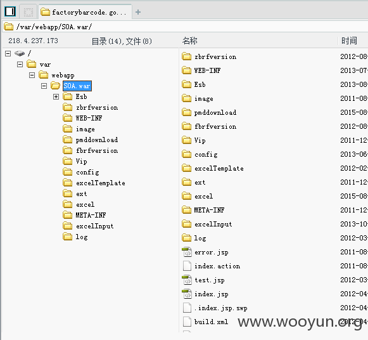
Task: Click the test.jsp file icon
Action: (x=187, y=280)
